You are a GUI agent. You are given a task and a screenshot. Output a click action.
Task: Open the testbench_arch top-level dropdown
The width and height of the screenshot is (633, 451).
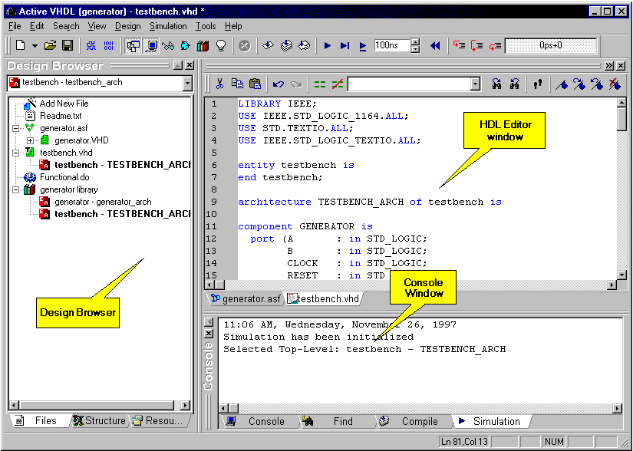pos(188,83)
